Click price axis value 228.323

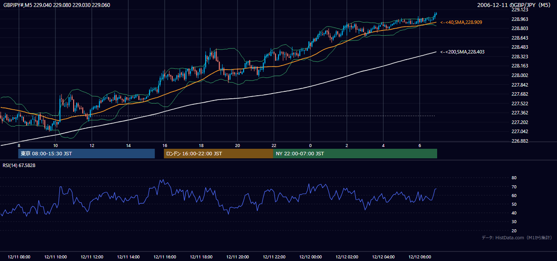click(x=520, y=57)
